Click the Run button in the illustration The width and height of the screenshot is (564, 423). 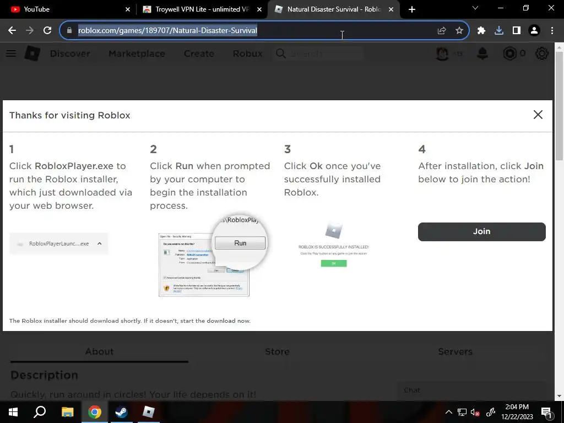click(x=240, y=243)
